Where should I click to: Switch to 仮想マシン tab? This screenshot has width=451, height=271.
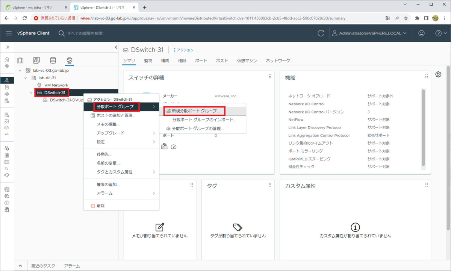(247, 61)
